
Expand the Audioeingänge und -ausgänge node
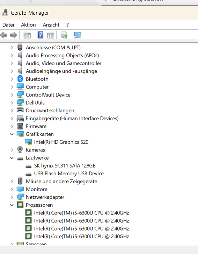pos(12,71)
